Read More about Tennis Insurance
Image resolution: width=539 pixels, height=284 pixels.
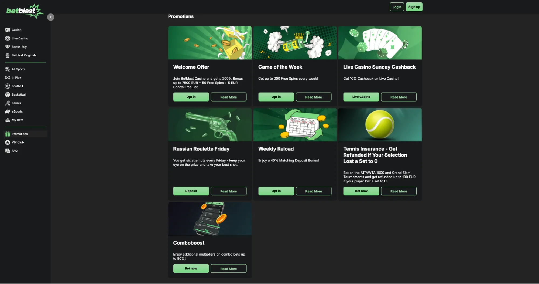[x=399, y=191]
